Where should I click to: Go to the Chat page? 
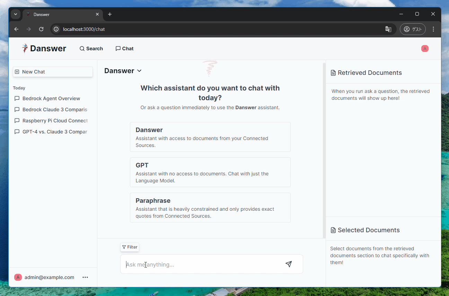(x=124, y=49)
